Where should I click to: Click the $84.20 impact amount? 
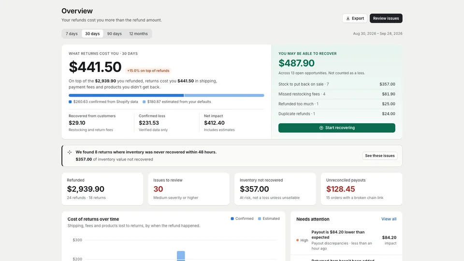tap(389, 238)
